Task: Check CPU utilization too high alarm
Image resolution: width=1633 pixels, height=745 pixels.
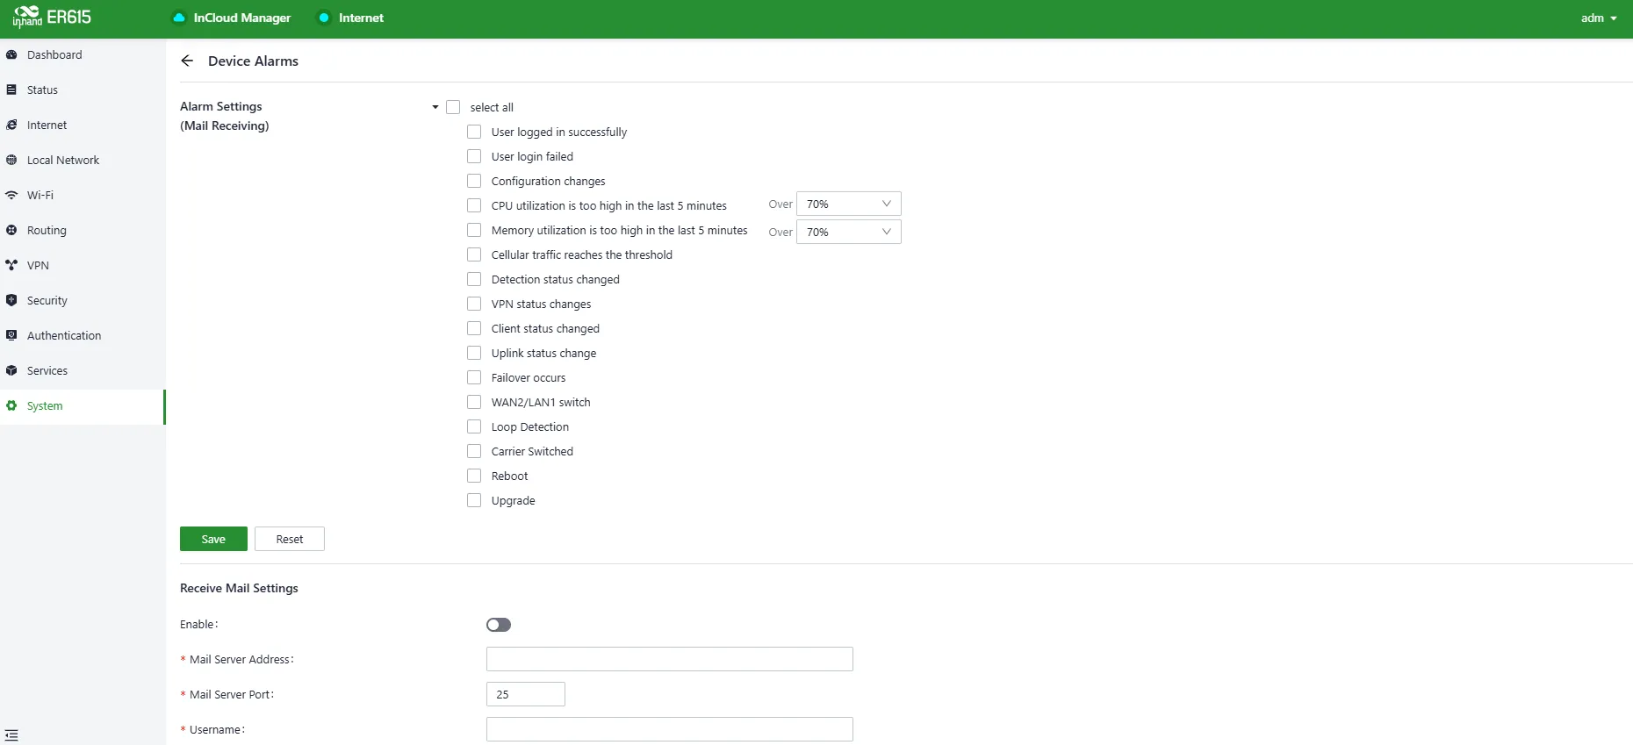Action: pyautogui.click(x=474, y=205)
